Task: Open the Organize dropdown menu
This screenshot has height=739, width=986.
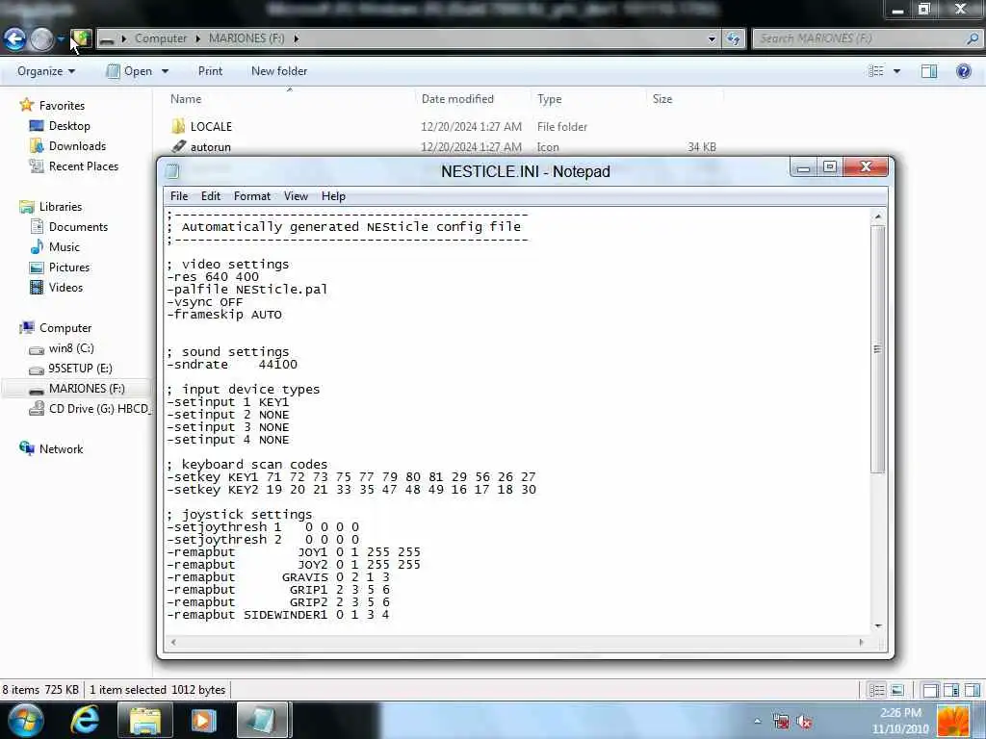Action: tap(46, 71)
